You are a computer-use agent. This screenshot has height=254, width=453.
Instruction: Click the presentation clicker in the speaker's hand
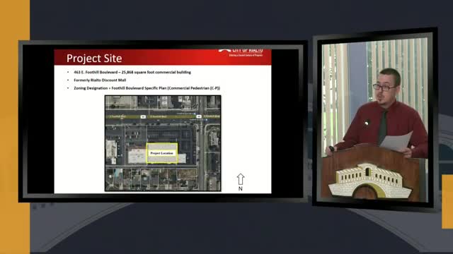[x=331, y=149]
